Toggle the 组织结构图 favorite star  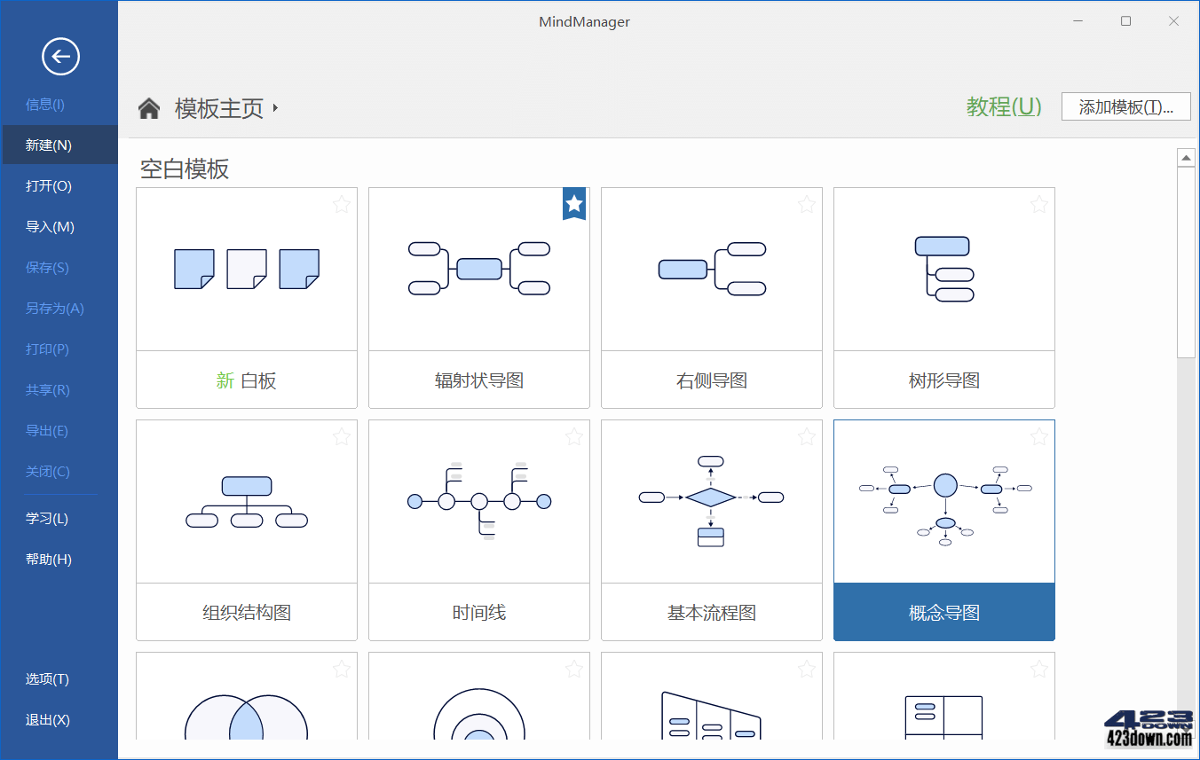click(341, 436)
